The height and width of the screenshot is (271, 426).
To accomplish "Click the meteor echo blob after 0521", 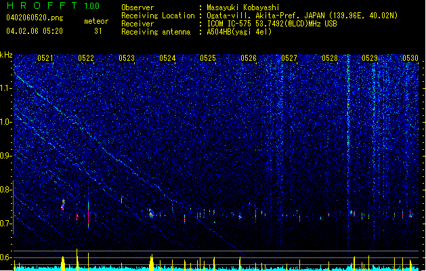I will pyautogui.click(x=63, y=205).
